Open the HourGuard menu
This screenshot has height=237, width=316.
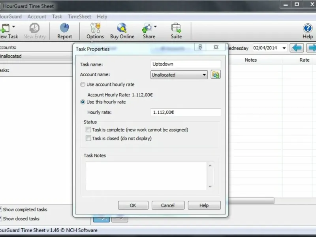pos(11,17)
